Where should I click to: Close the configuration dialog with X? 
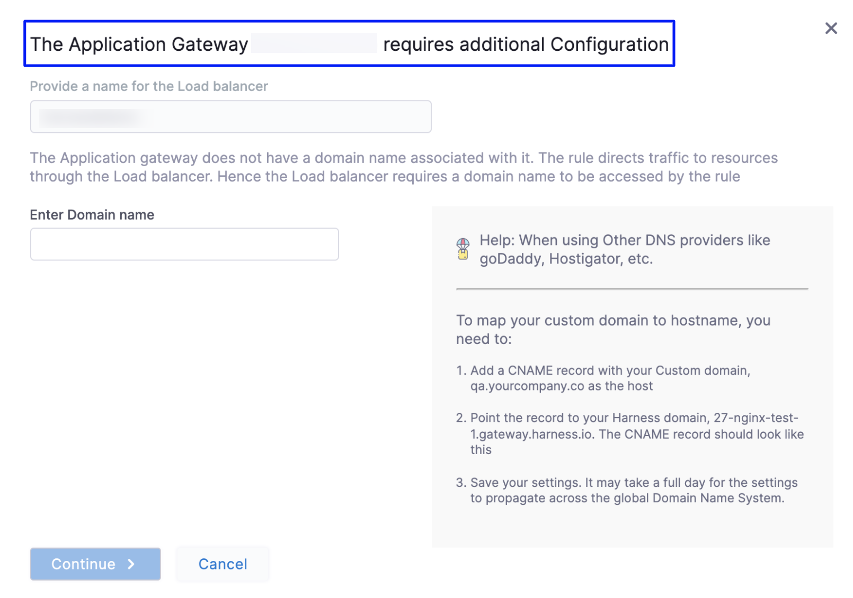pos(831,29)
